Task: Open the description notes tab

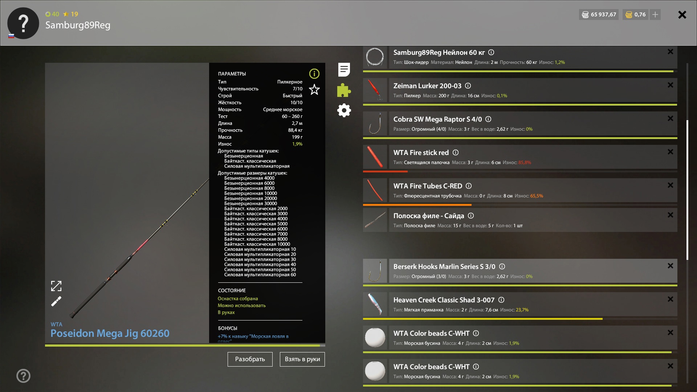Action: [x=344, y=69]
